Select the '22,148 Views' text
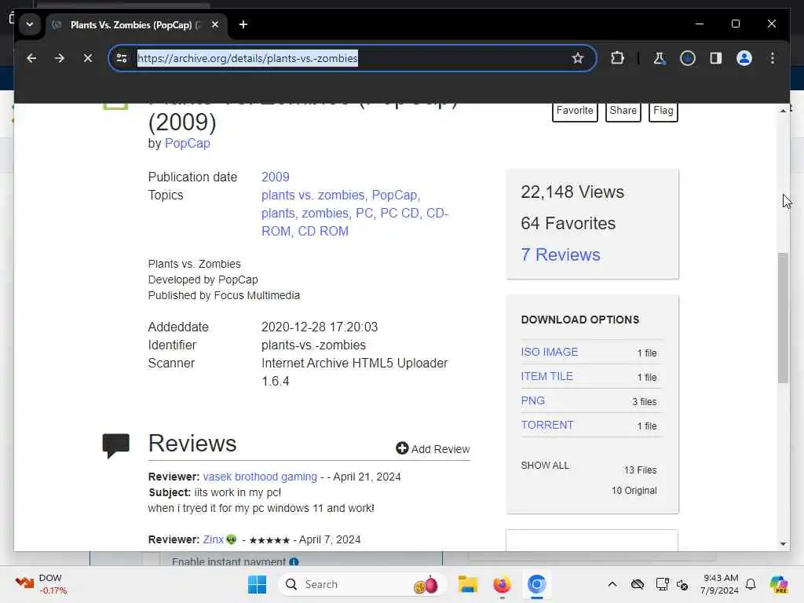Viewport: 804px width, 603px height. pyautogui.click(x=572, y=192)
